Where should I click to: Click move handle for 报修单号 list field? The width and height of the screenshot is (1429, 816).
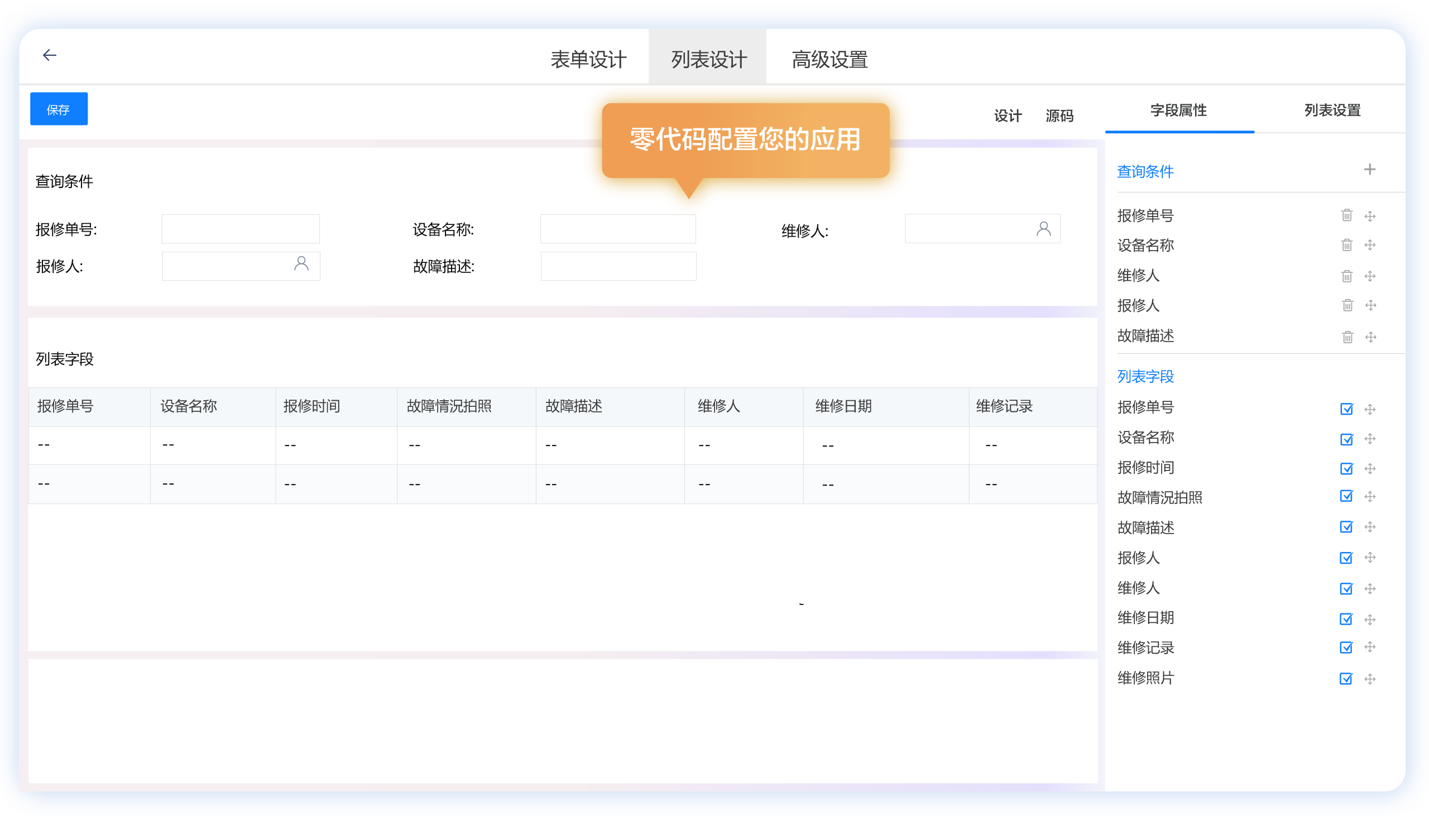click(x=1370, y=409)
